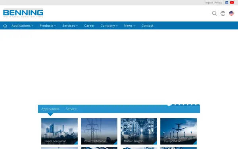This screenshot has height=149, width=238.
Task: Expand the Applications navigation menu
Action: (x=22, y=25)
